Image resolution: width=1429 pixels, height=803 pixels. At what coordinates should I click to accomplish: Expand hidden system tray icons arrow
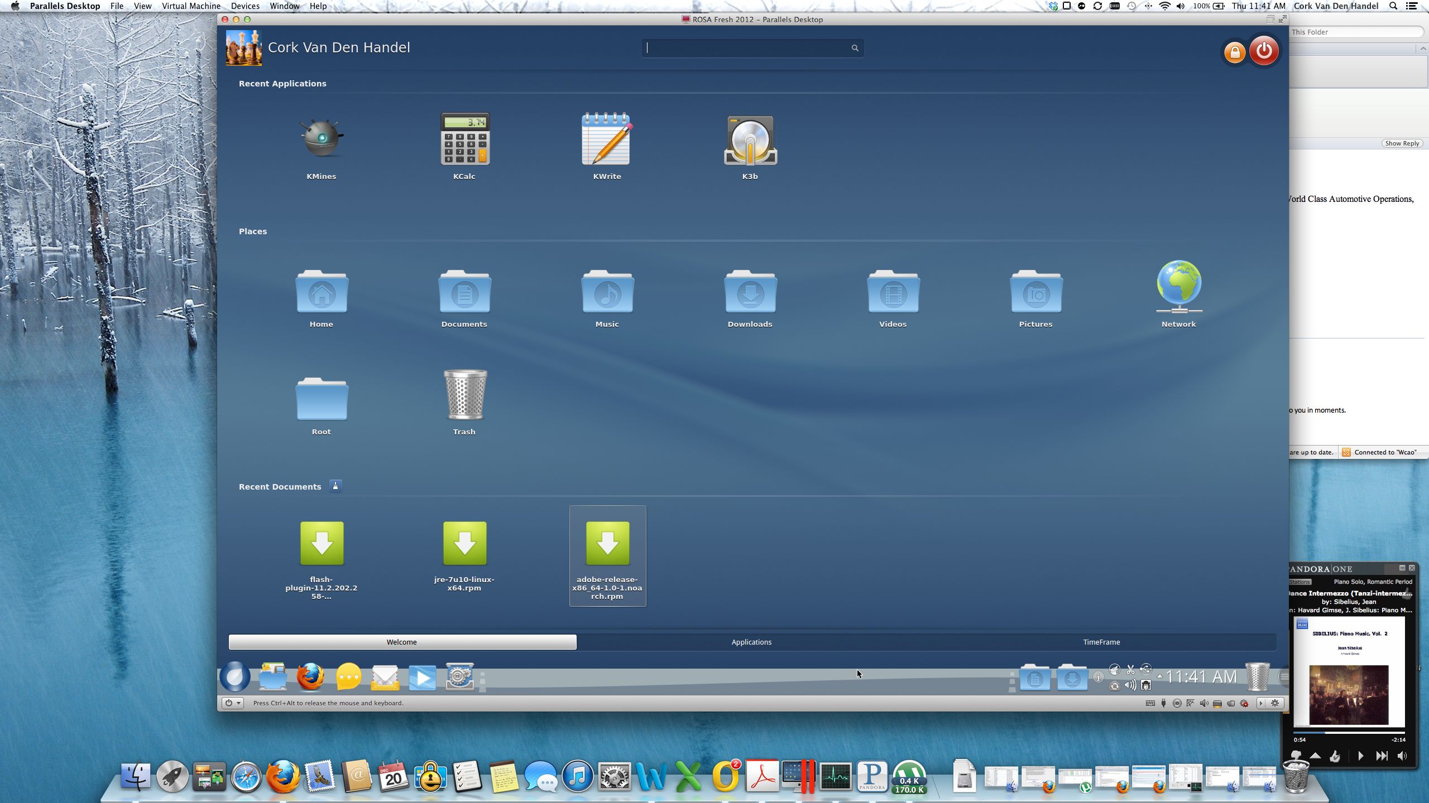(1160, 676)
